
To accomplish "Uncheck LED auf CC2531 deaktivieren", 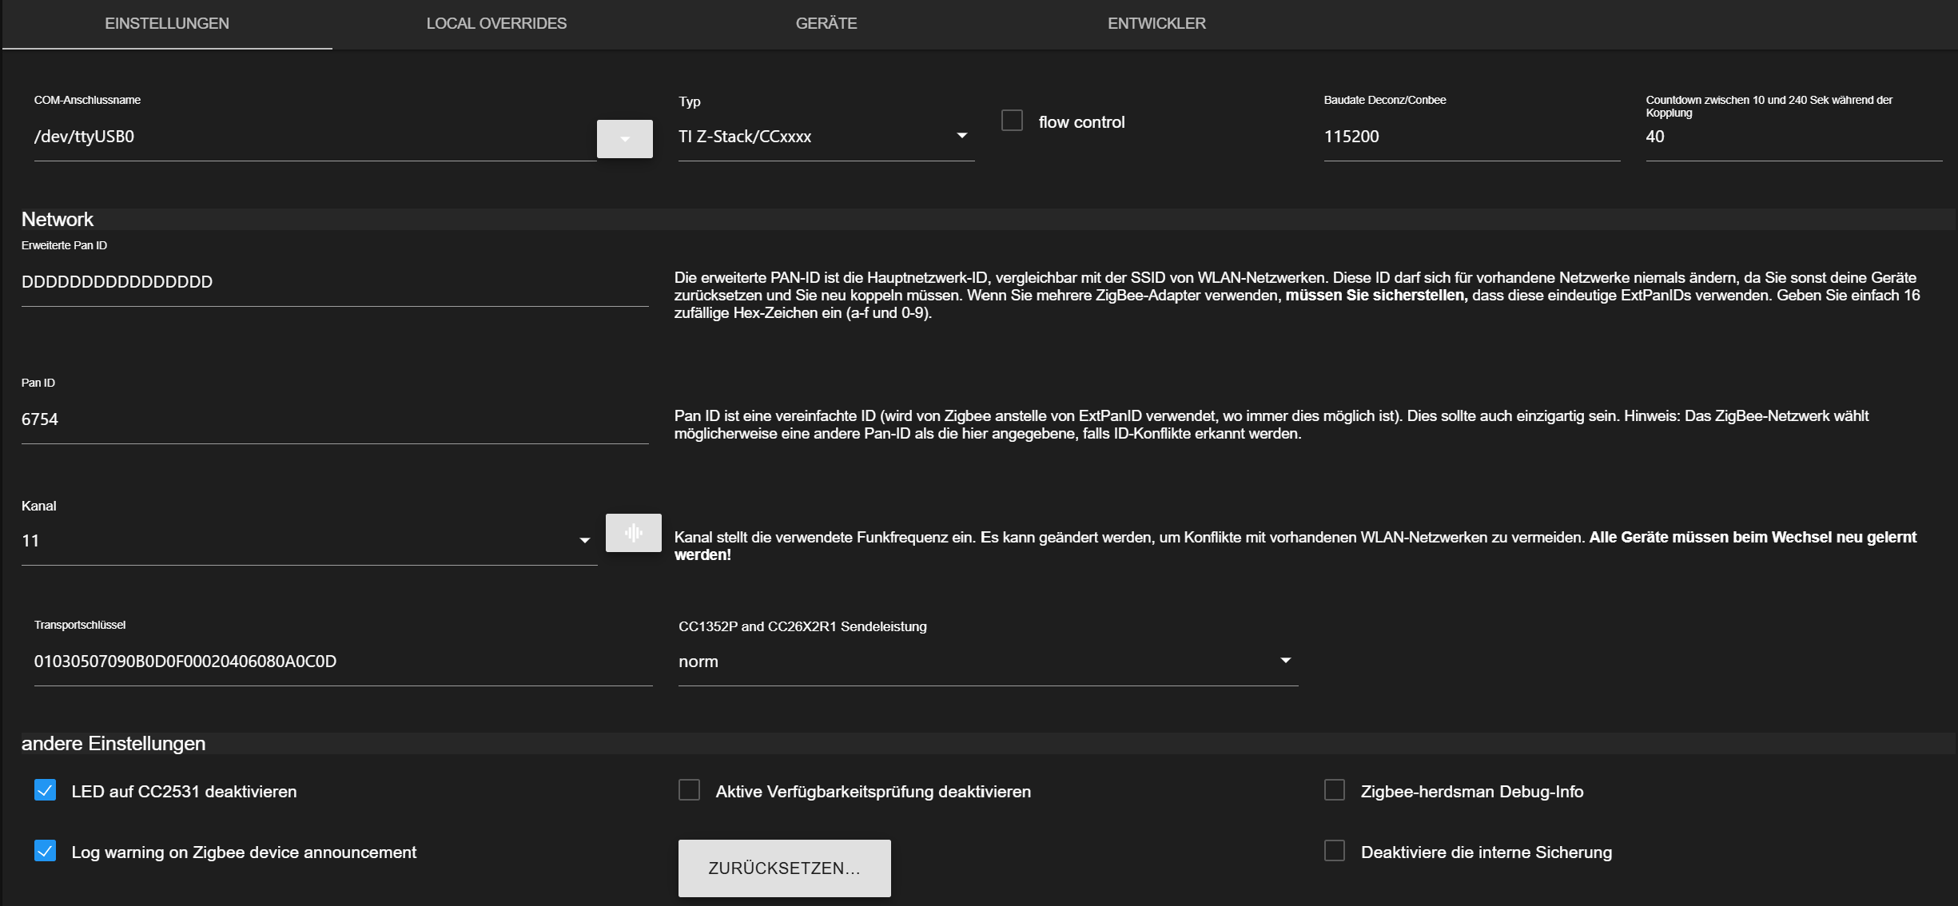I will pos(46,790).
